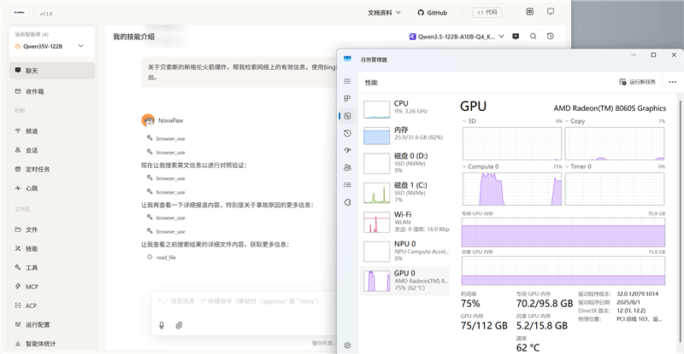The image size is (684, 354).
Task: Open the 会话 sessions page
Action: coord(52,150)
